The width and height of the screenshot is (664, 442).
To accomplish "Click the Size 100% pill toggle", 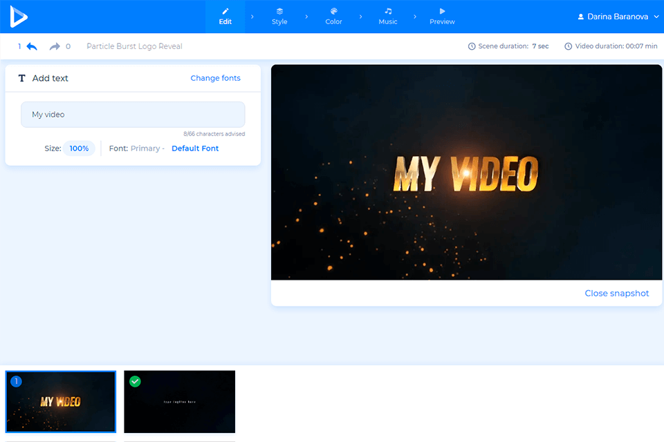I will pos(79,148).
